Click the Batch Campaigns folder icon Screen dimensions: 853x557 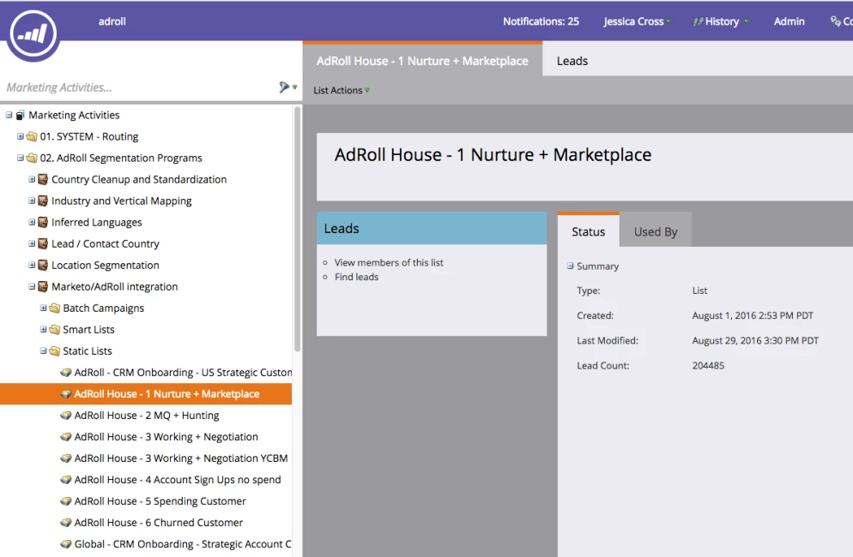(x=54, y=308)
